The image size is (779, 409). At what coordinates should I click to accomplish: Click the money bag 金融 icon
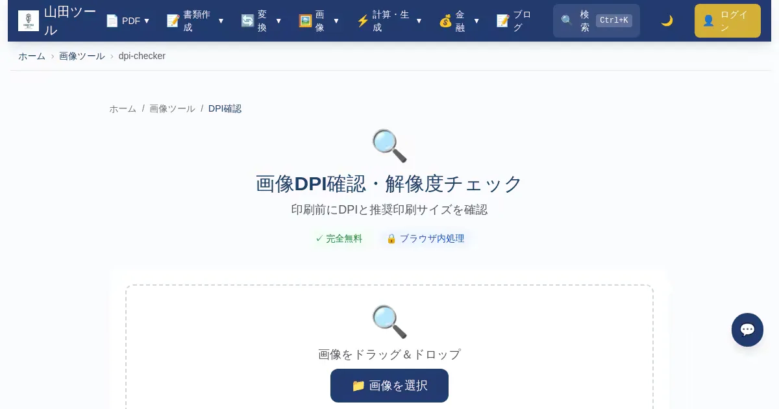[x=445, y=21]
